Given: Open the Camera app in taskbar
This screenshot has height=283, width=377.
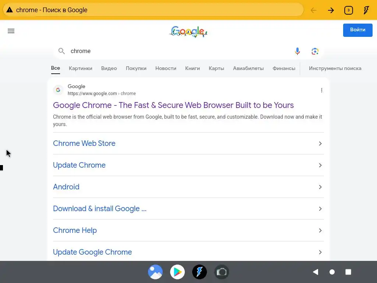Looking at the screenshot, I should [222, 272].
